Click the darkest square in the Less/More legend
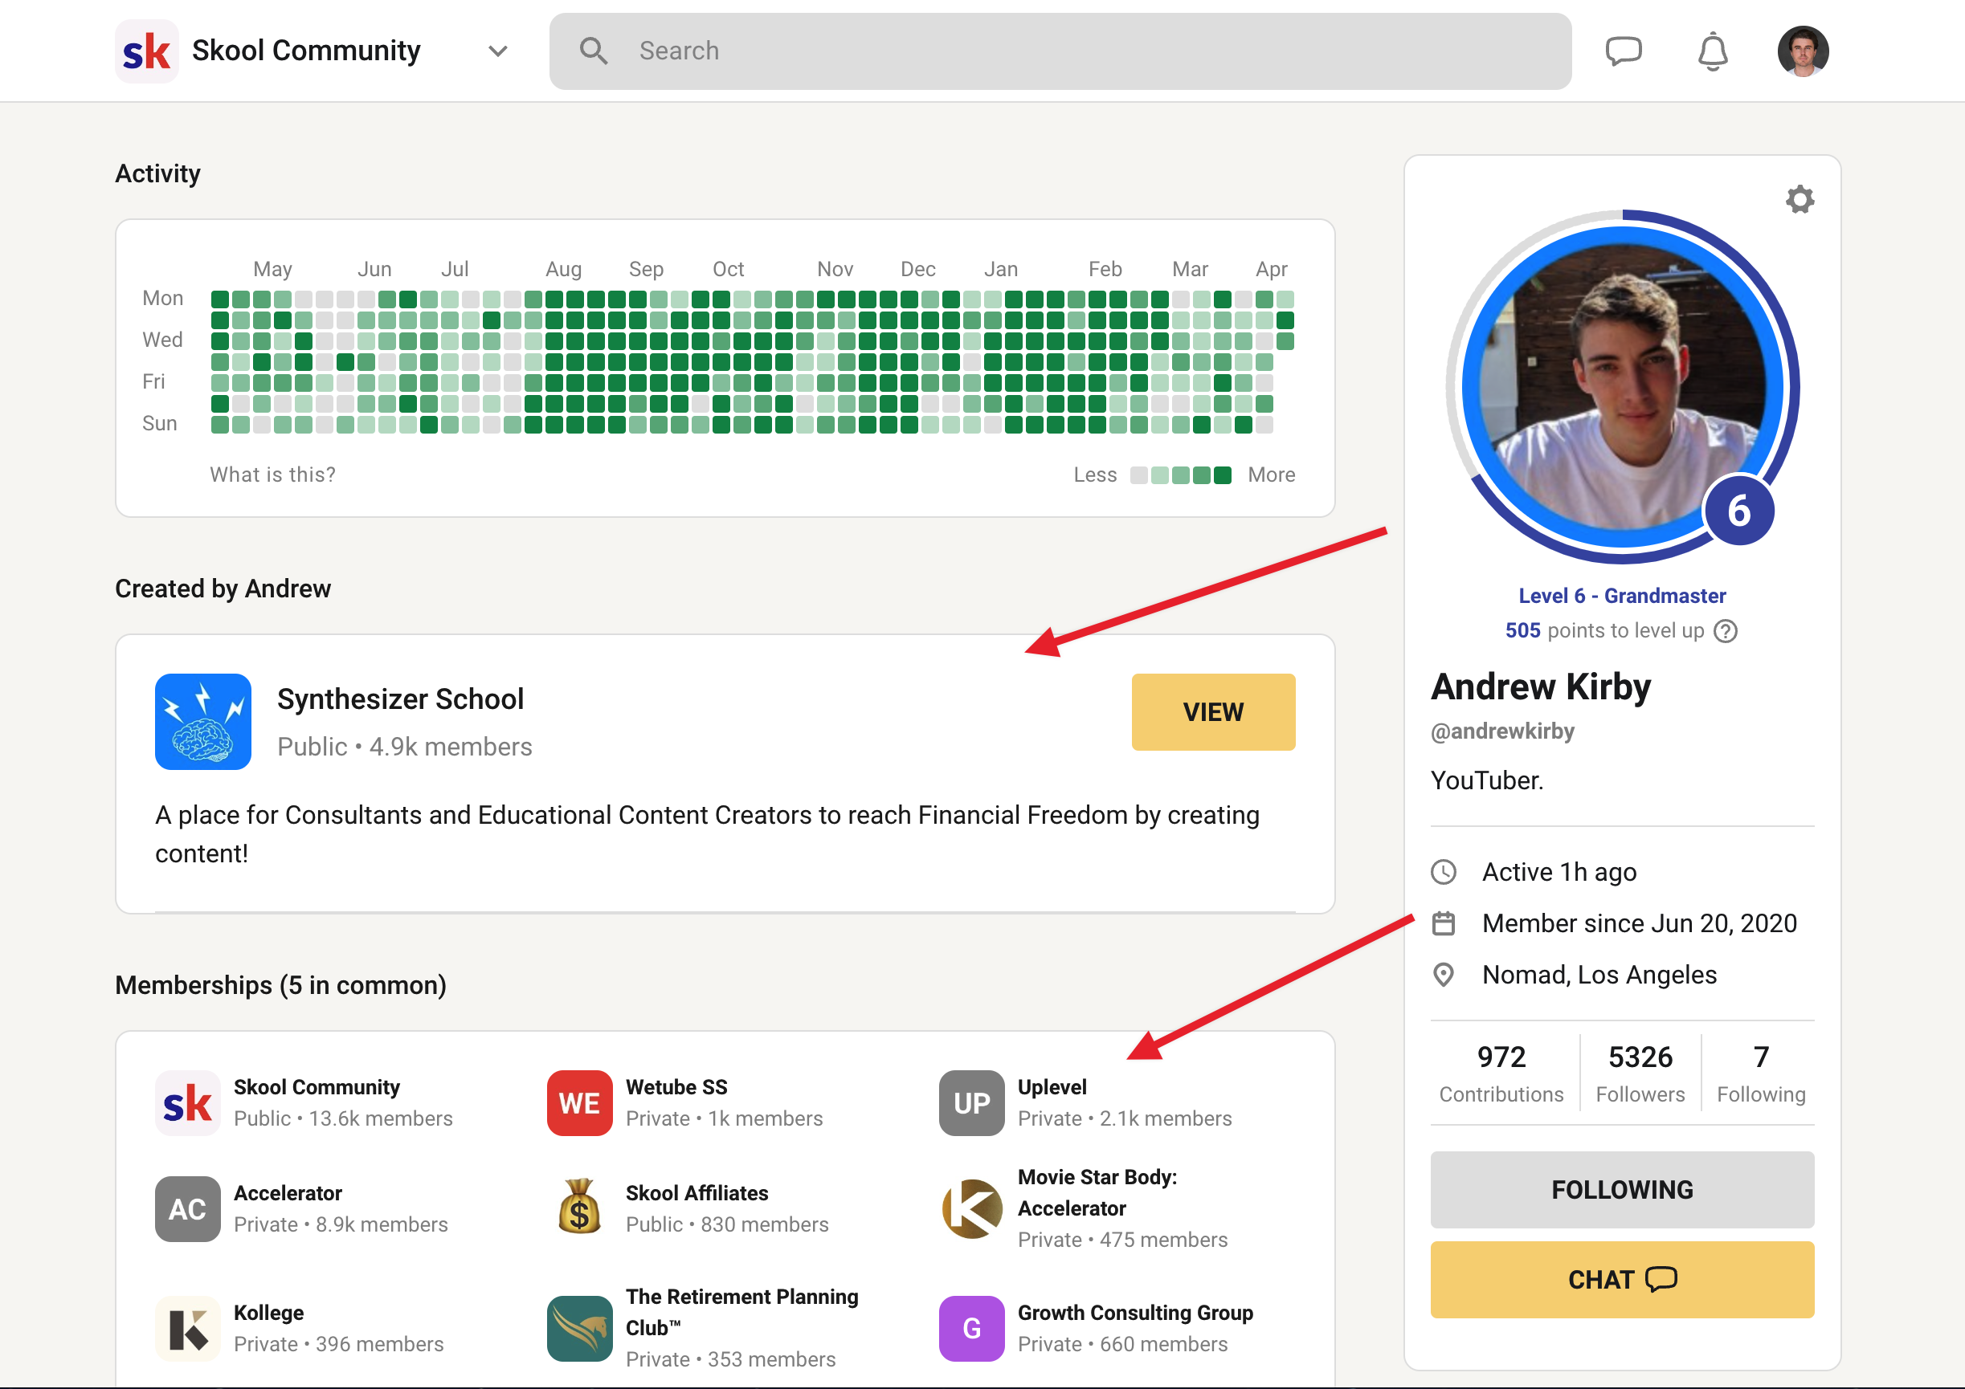1965x1389 pixels. point(1222,474)
